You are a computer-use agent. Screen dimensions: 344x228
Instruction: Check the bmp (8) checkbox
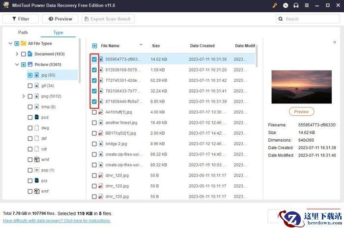coord(30,106)
